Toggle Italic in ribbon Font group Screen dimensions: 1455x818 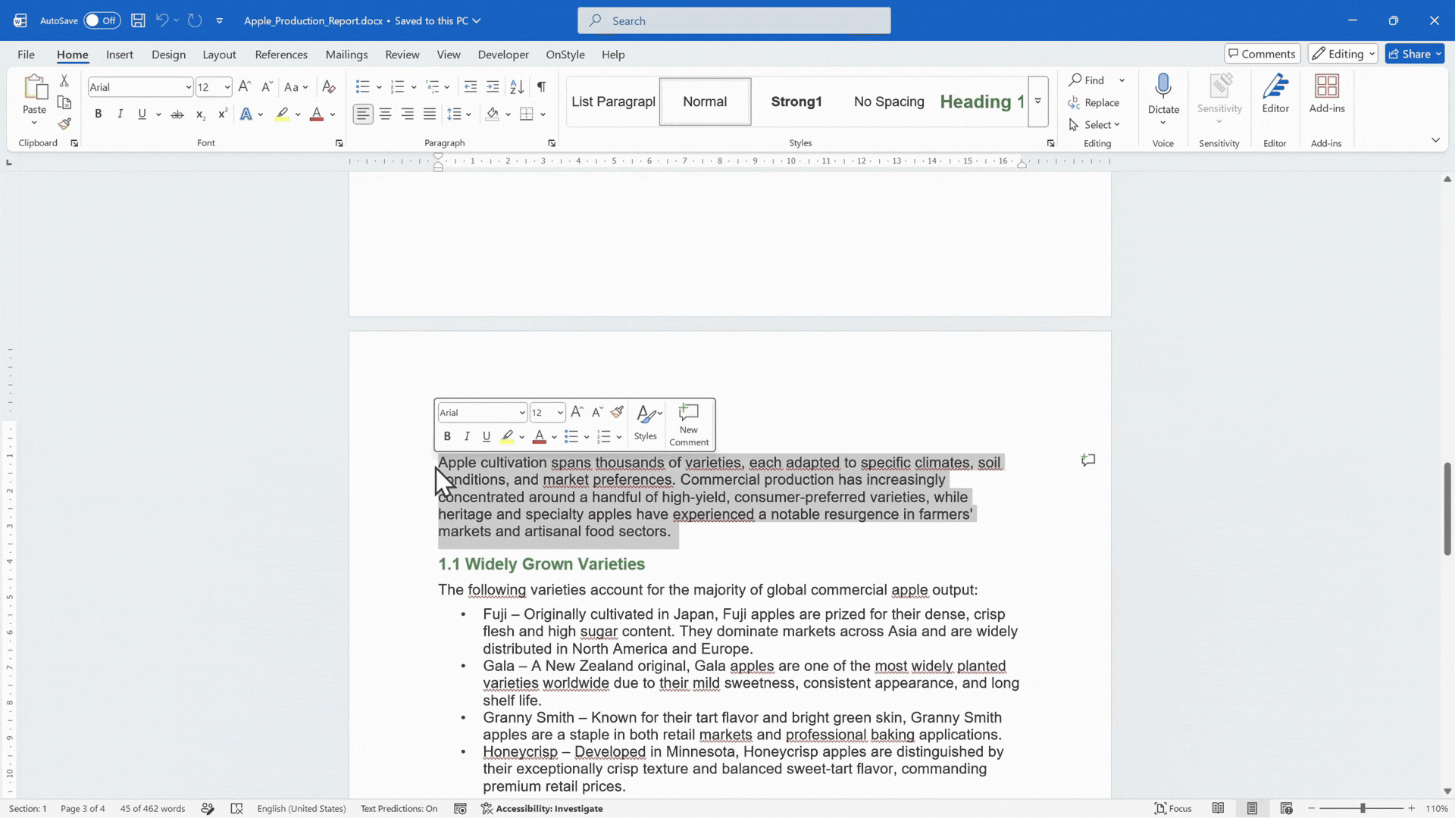pos(120,114)
